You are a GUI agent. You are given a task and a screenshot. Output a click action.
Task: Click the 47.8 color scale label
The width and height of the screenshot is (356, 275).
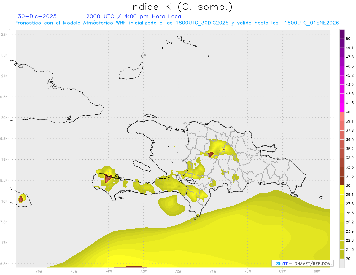pos(350,57)
